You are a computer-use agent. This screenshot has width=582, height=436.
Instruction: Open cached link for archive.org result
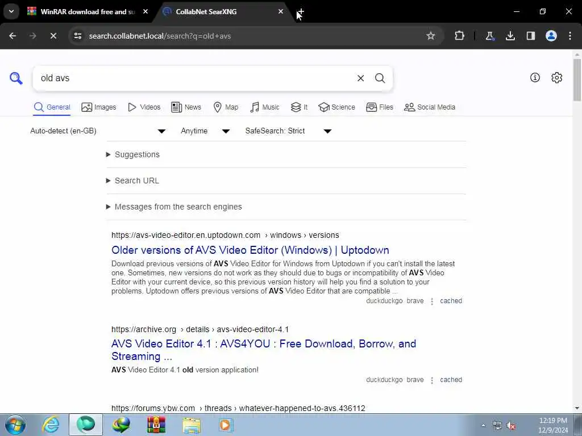pos(451,380)
